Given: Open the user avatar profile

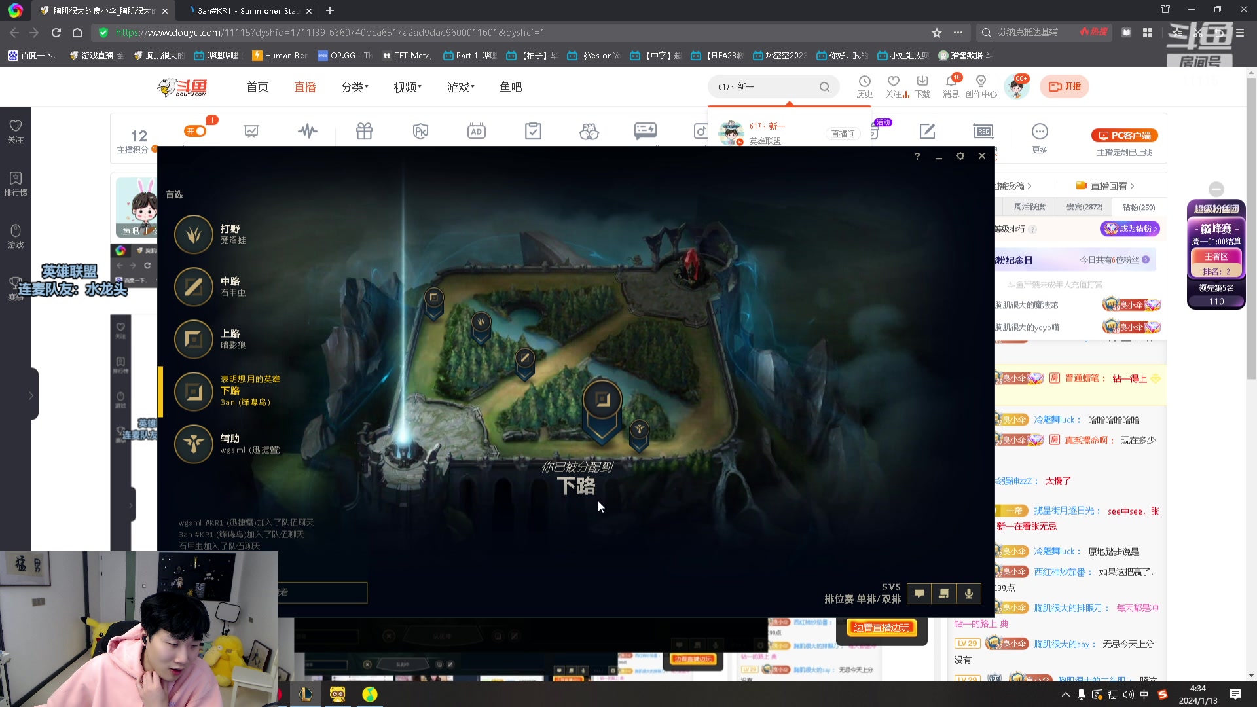Looking at the screenshot, I should pyautogui.click(x=1017, y=86).
